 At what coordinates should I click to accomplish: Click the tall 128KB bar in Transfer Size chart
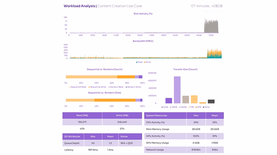177,90
